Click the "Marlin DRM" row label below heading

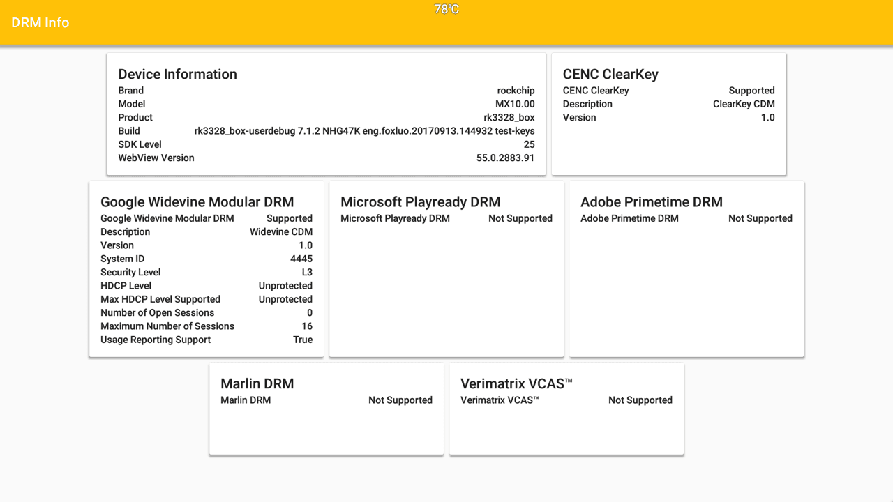(246, 400)
